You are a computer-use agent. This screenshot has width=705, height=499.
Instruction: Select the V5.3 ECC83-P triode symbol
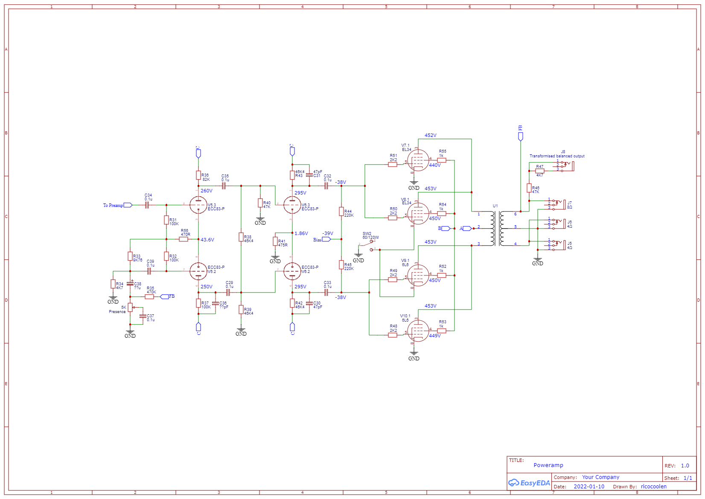[x=198, y=205]
